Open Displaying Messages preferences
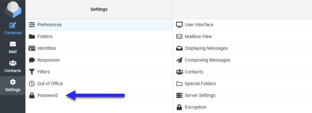Screen dimensions: 312x113 tap(242, 48)
